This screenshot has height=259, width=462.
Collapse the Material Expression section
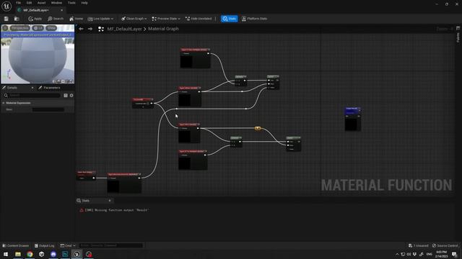click(4, 103)
